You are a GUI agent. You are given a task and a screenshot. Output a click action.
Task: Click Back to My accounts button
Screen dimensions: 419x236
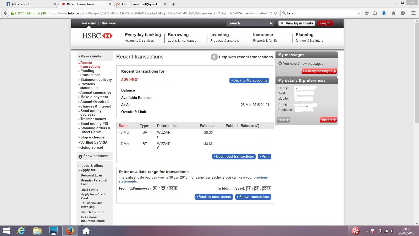(x=249, y=81)
